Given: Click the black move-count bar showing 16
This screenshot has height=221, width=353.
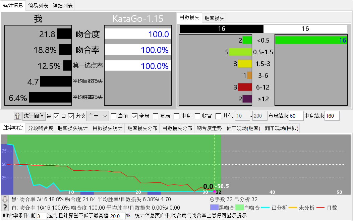Looking at the screenshot, I should (222, 29).
